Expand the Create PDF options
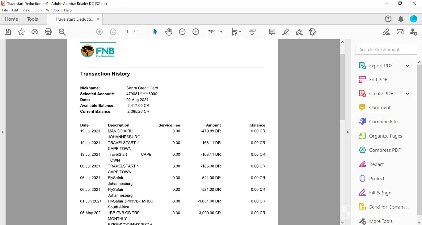The height and width of the screenshot is (225, 422). tap(407, 94)
